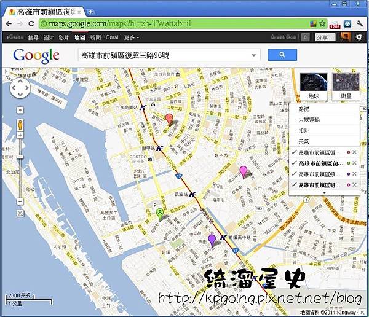Open 搜尋 search in Google bar

click(33, 37)
